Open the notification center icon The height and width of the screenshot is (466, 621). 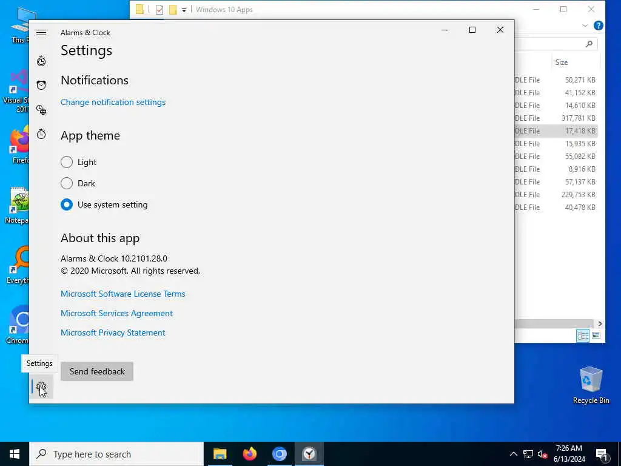[602, 454]
